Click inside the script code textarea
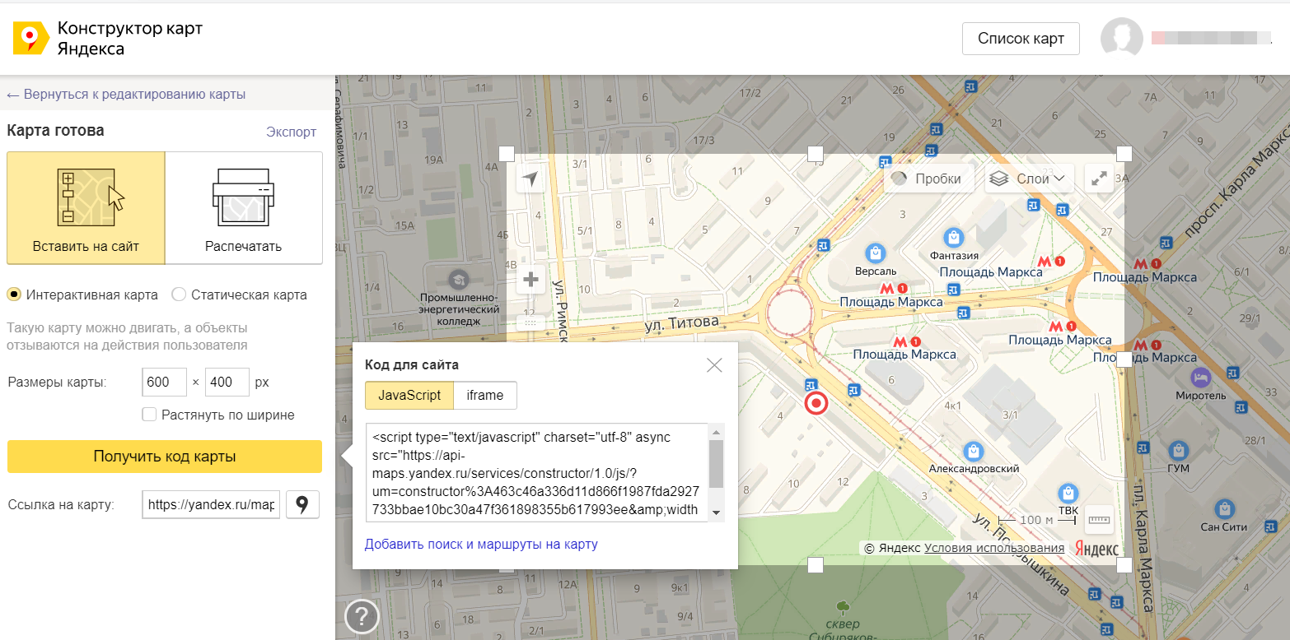The height and width of the screenshot is (640, 1290). [x=536, y=472]
